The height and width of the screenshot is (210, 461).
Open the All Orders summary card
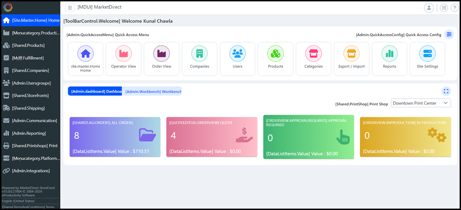click(115, 138)
